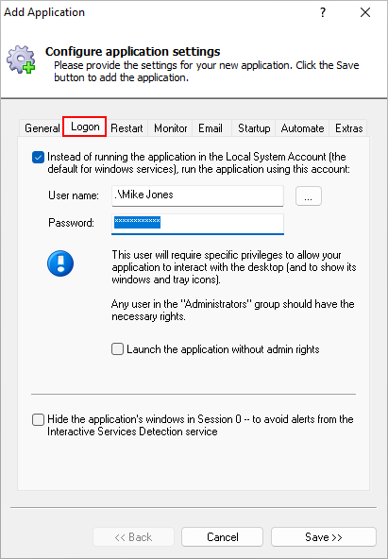Image resolution: width=388 pixels, height=559 pixels.
Task: Select the Logon tab
Action: [x=85, y=127]
